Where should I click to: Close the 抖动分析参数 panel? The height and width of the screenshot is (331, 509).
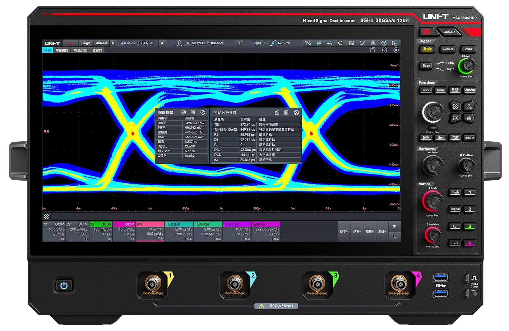point(296,113)
